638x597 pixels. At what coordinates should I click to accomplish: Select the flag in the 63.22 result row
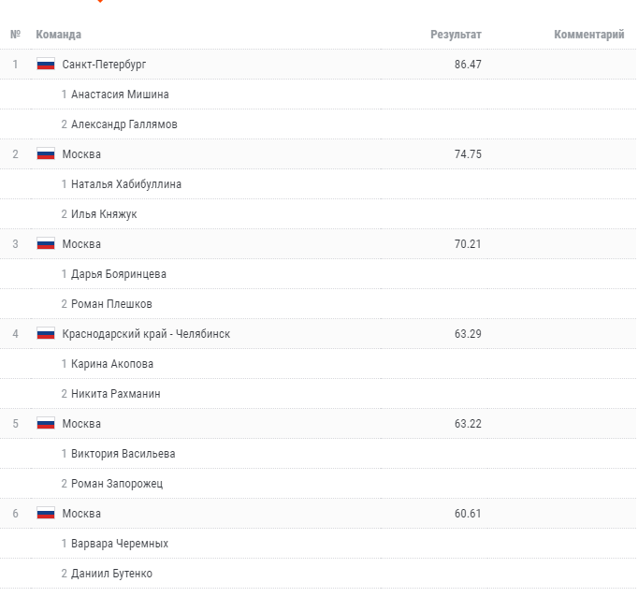click(46, 424)
